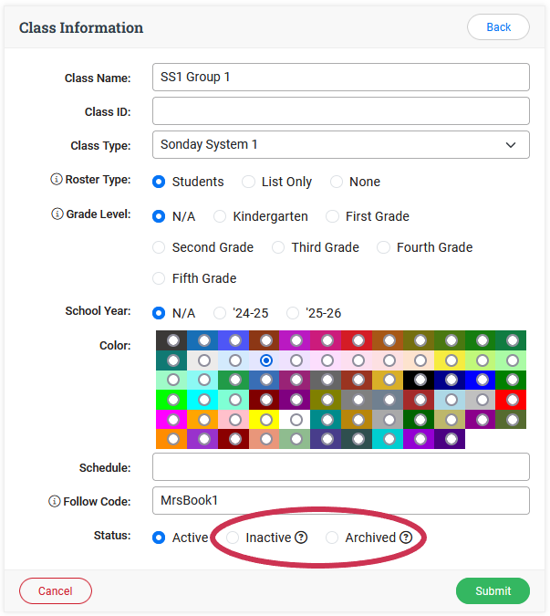This screenshot has width=550, height=616.
Task: Focus the Schedule text field
Action: (340, 466)
